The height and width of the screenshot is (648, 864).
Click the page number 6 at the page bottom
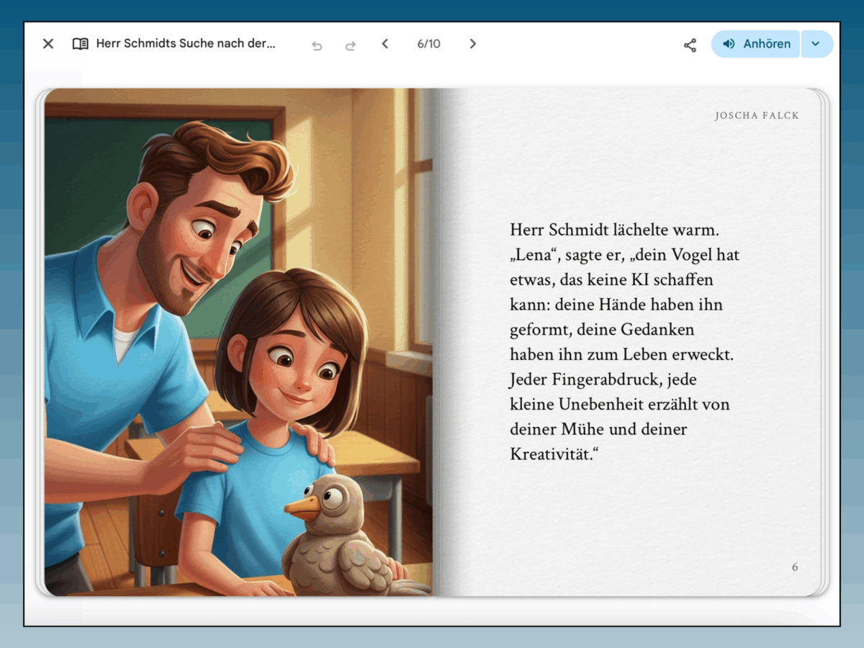point(795,567)
